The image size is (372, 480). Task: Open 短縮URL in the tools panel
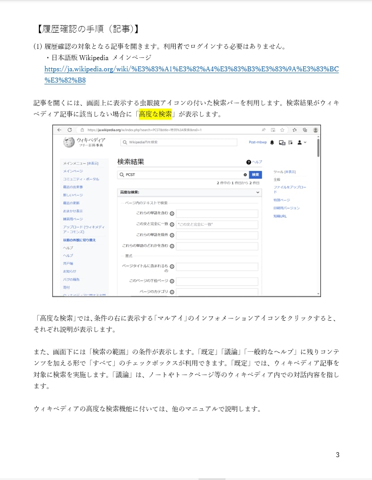pos(280,216)
